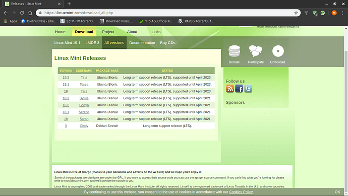Open the Links menu item

click(x=156, y=32)
